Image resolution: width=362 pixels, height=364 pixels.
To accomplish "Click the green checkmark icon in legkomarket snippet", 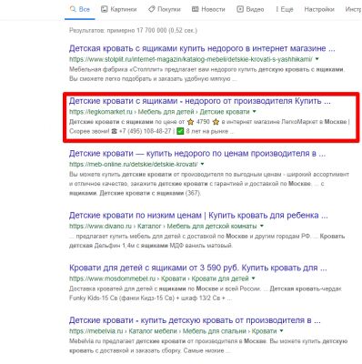I will click(180, 132).
